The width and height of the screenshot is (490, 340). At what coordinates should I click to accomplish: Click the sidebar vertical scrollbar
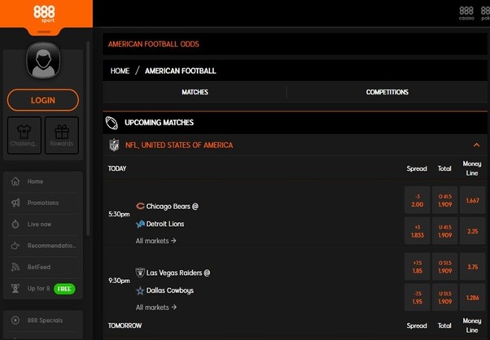click(x=88, y=138)
